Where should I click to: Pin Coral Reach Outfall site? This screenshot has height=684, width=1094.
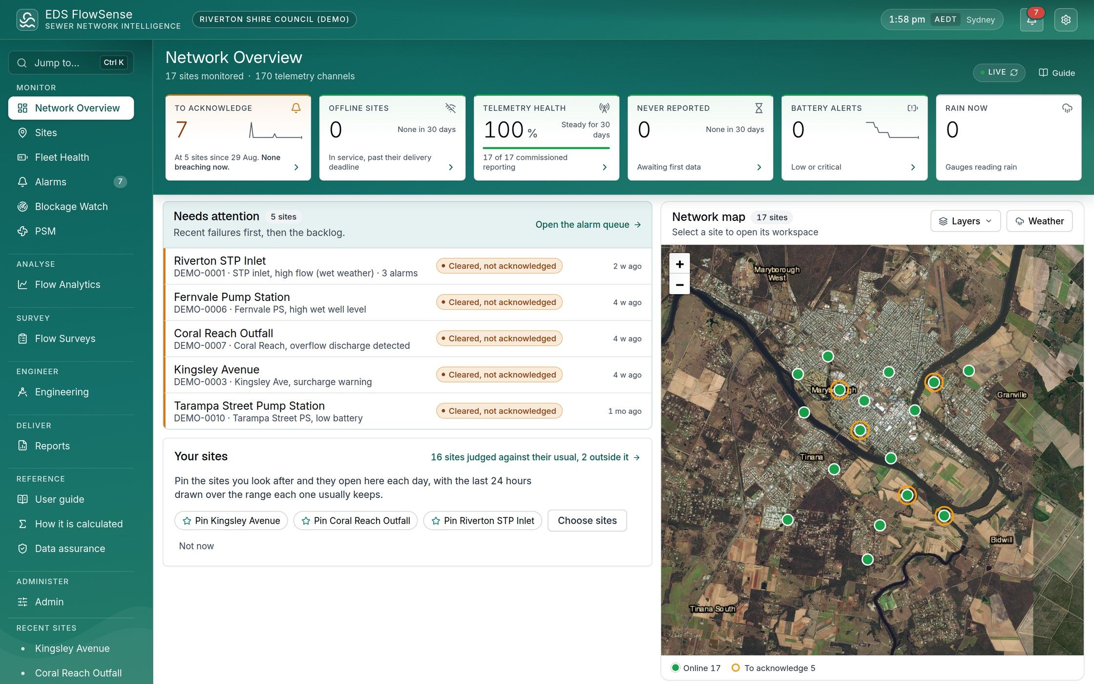click(x=355, y=521)
